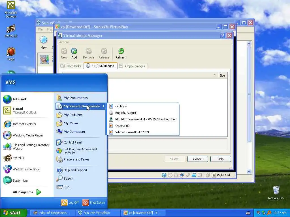Image resolution: width=290 pixels, height=217 pixels.
Task: Click floppy status bar icon
Action: point(176,175)
